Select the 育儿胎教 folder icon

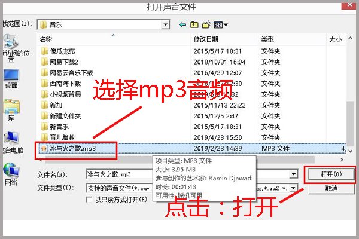[44, 137]
